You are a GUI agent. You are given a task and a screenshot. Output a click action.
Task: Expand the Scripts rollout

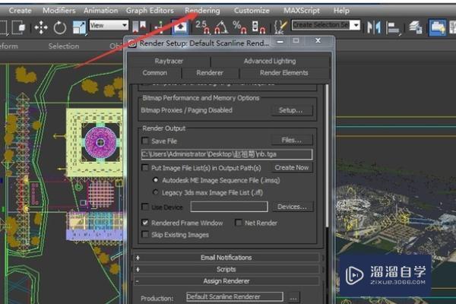click(226, 269)
